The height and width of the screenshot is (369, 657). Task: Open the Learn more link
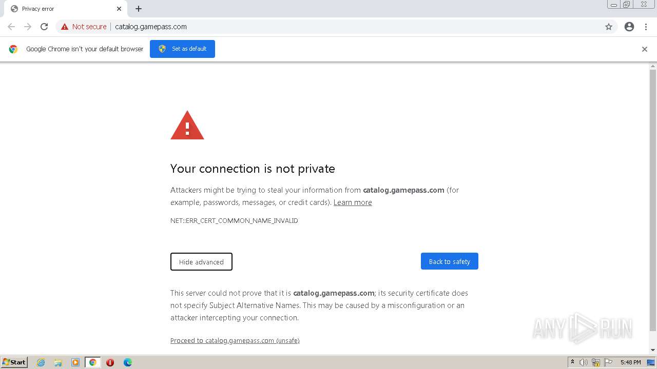pyautogui.click(x=353, y=202)
